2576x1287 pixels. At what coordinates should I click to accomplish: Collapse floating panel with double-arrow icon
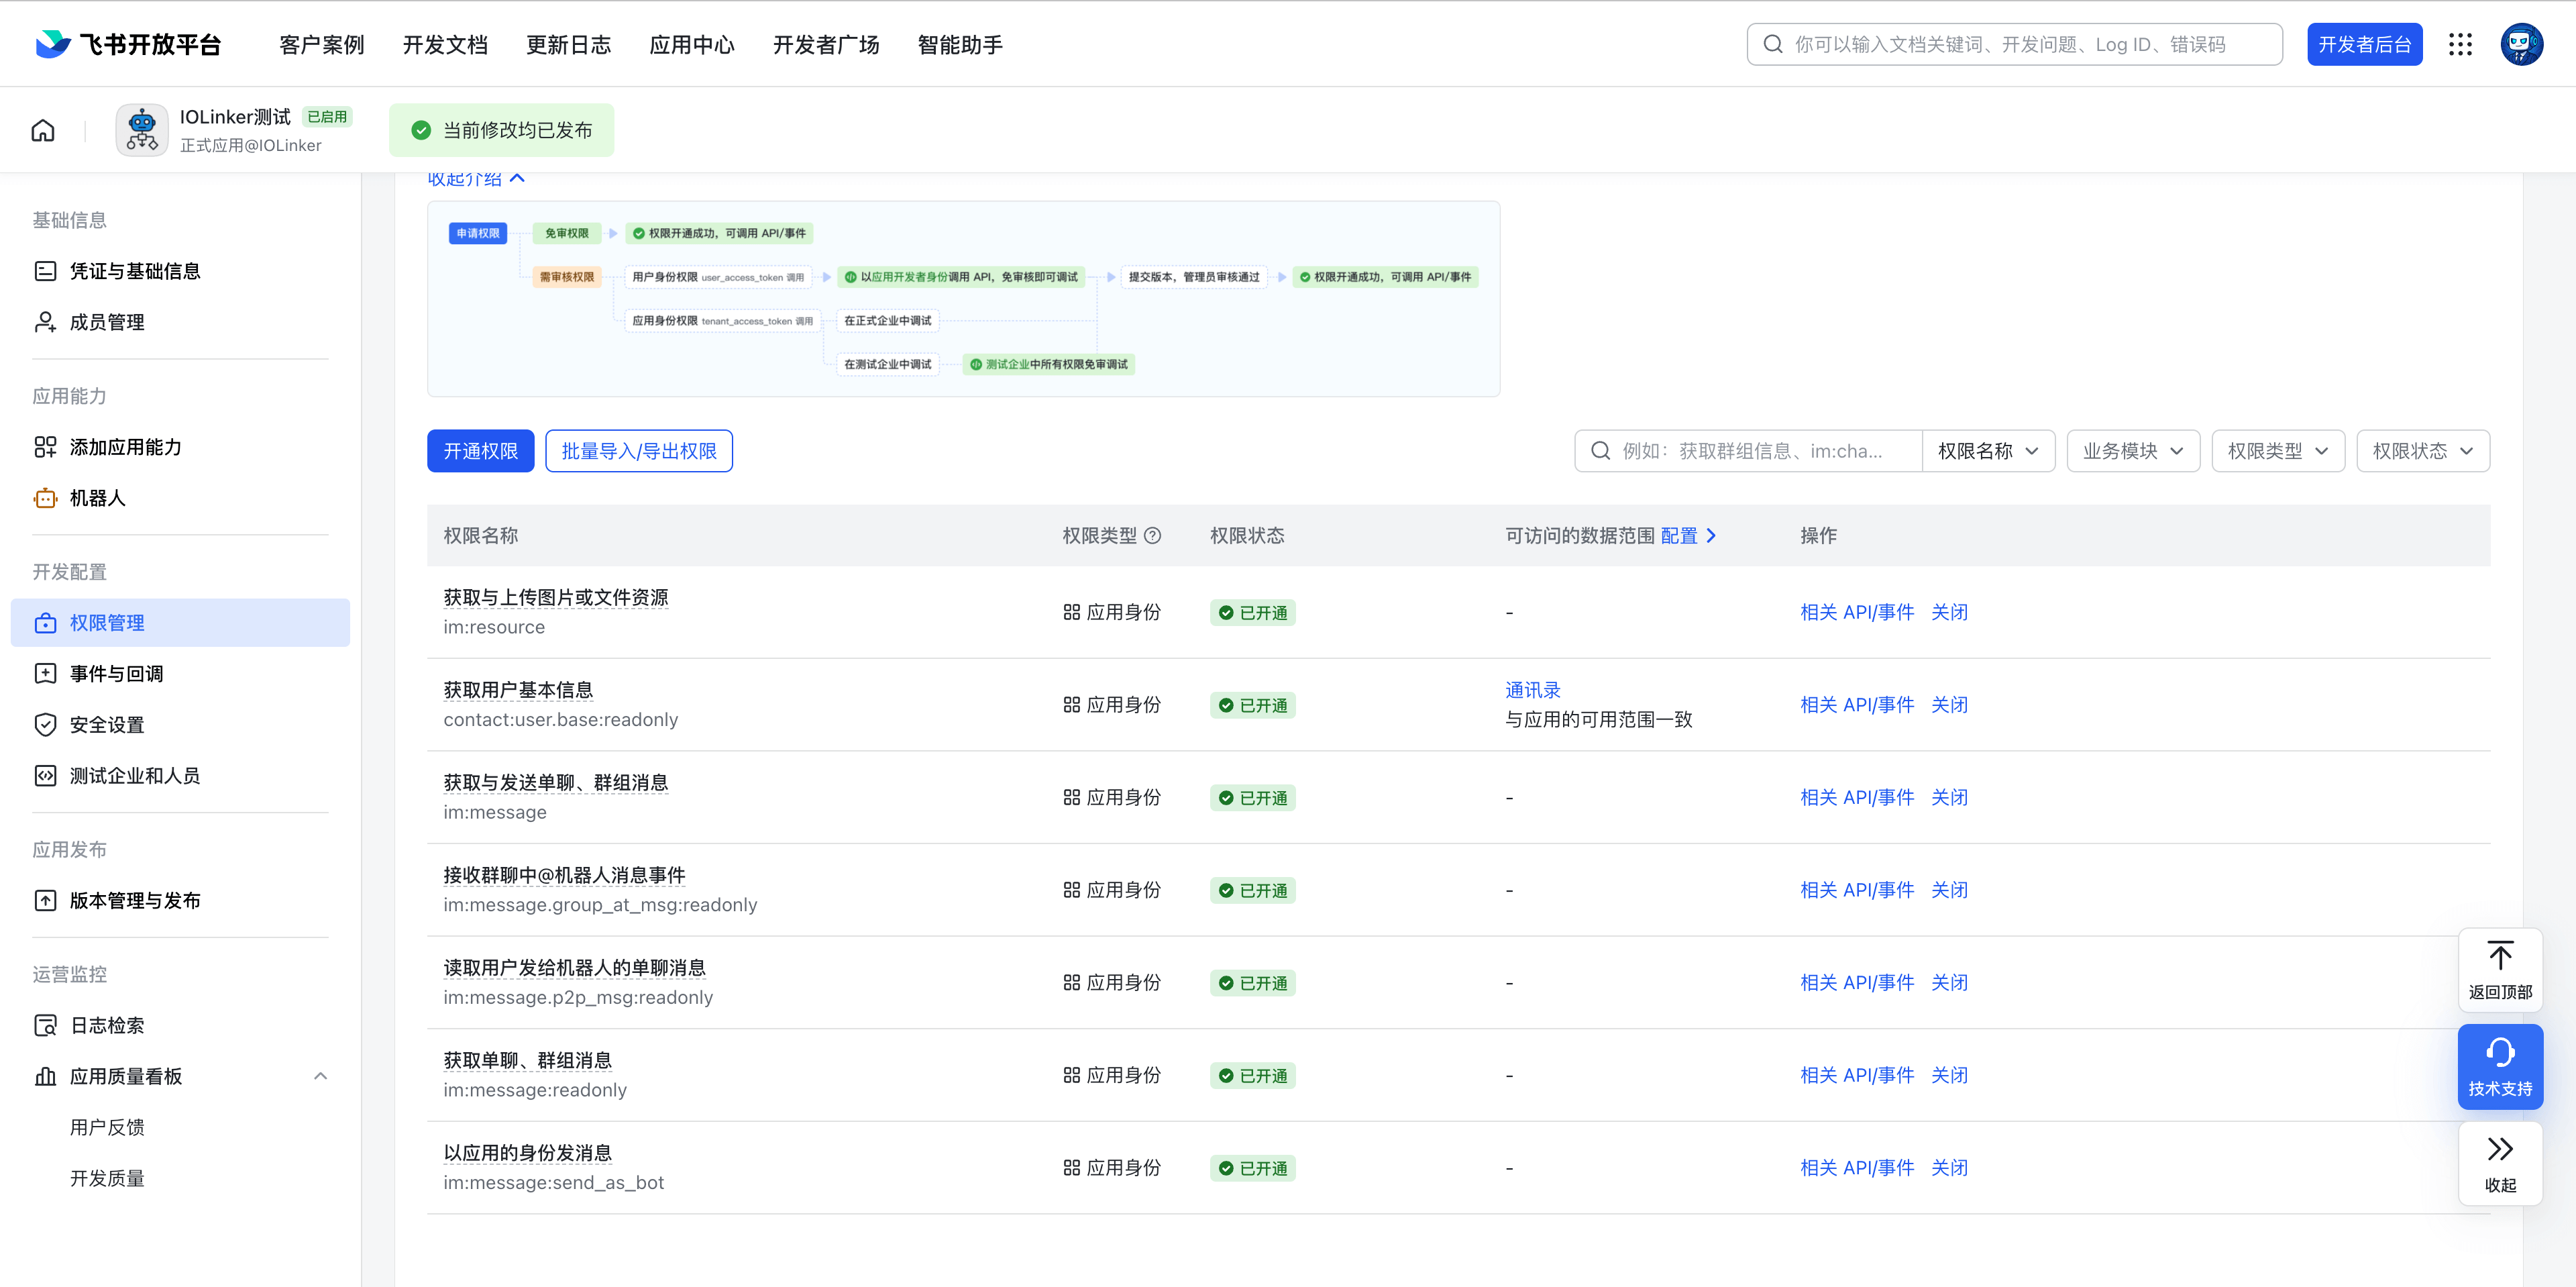click(x=2499, y=1162)
